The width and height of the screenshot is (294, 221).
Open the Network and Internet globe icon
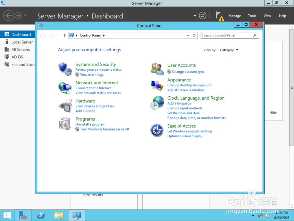pos(65,88)
